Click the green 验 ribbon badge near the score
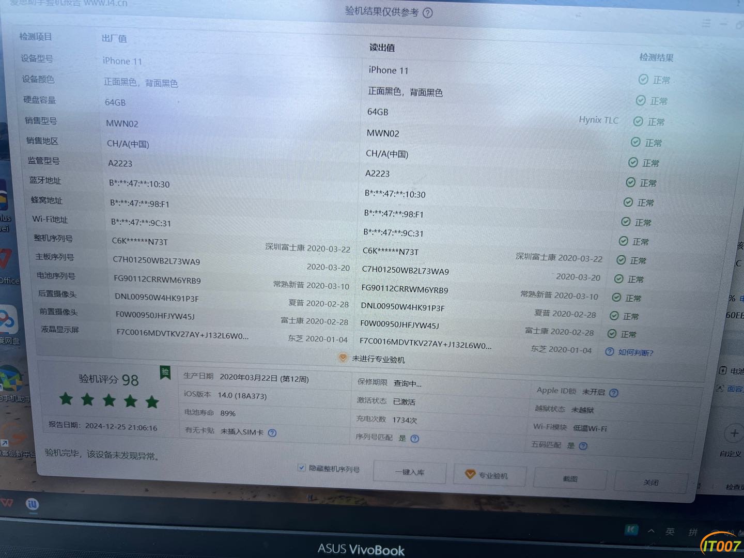Screen dimensions: 744x558 click(x=165, y=373)
